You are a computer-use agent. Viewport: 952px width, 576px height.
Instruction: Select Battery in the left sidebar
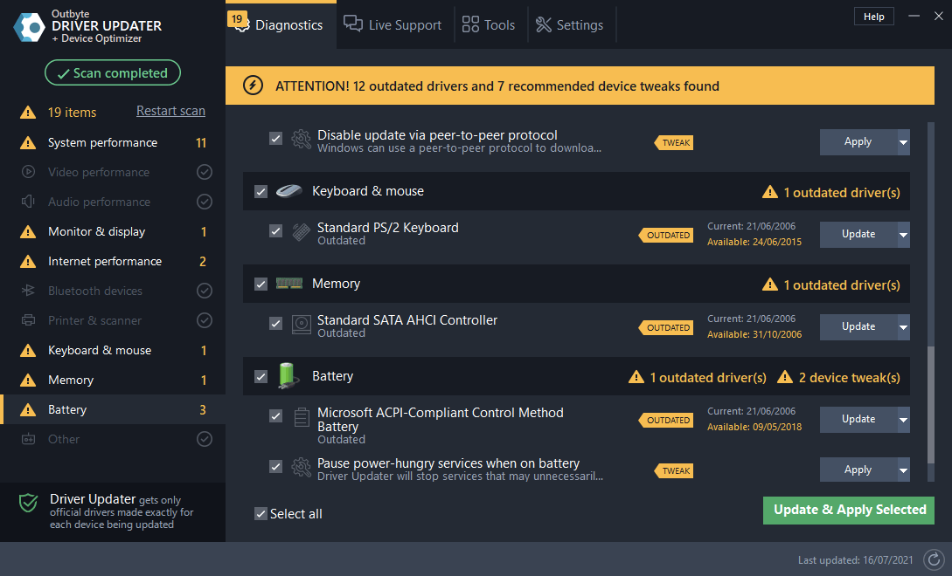[67, 408]
